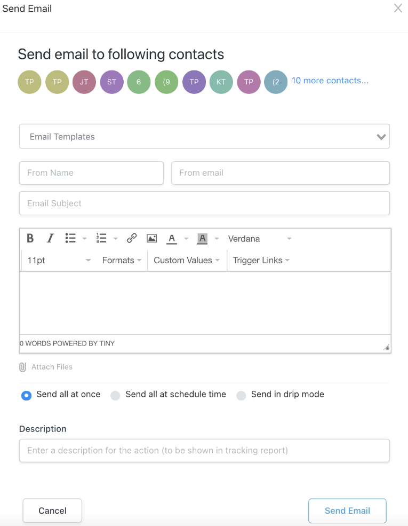Apply italic formatting with the I icon

(x=50, y=238)
